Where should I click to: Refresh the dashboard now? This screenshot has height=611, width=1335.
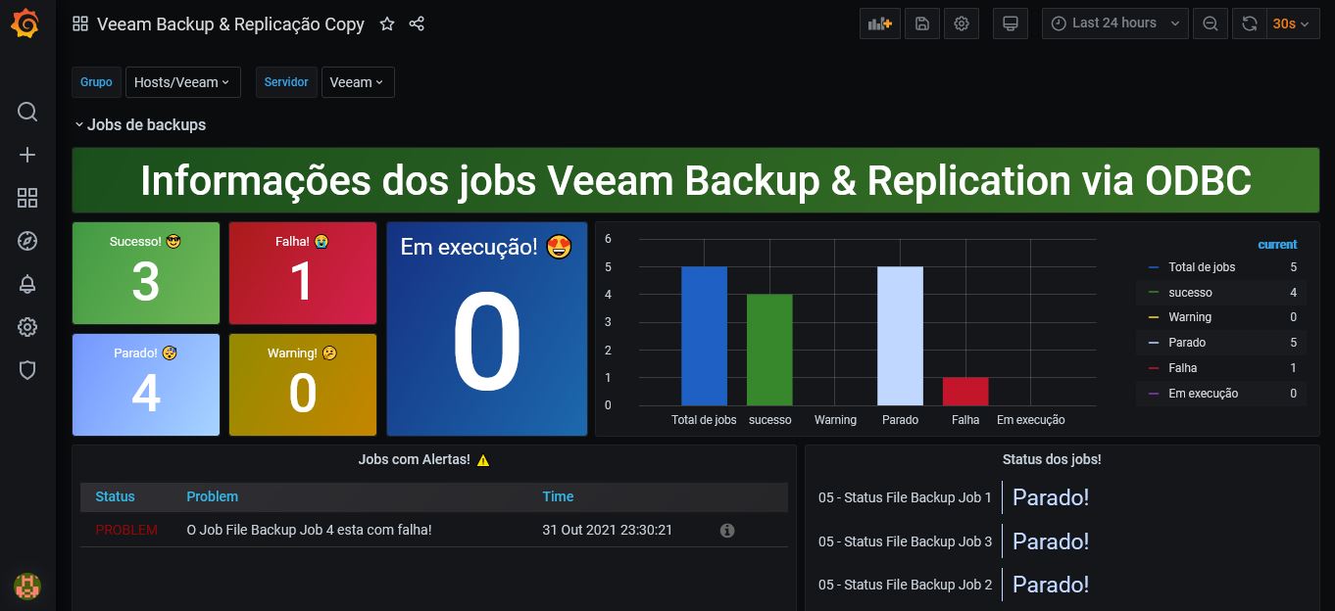(x=1250, y=23)
